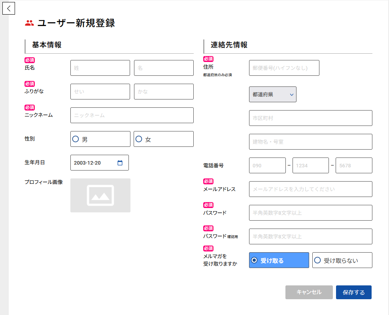The image size is (389, 315).
Task: Focus the 姓 last name field
Action: point(100,68)
